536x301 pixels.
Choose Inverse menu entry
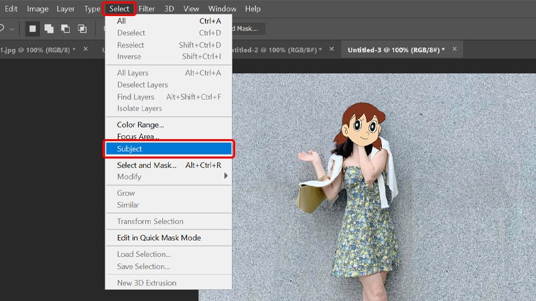coord(169,56)
